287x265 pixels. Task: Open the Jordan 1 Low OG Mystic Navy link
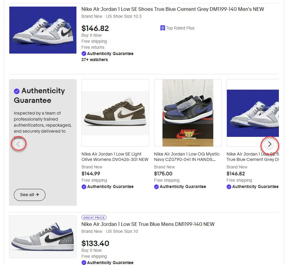pos(187,157)
